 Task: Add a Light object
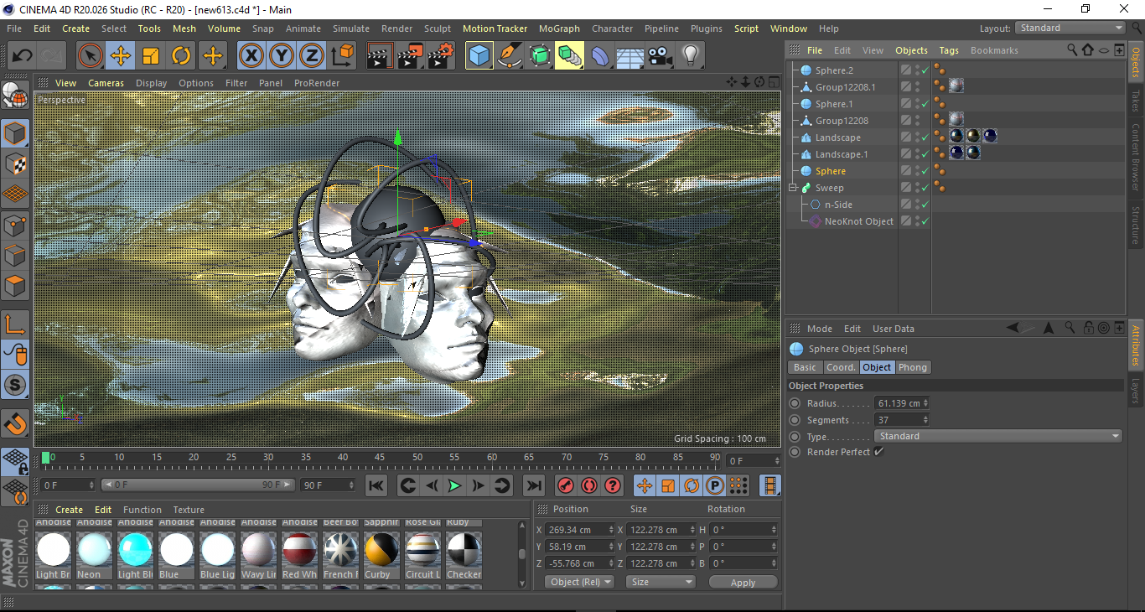pos(690,56)
